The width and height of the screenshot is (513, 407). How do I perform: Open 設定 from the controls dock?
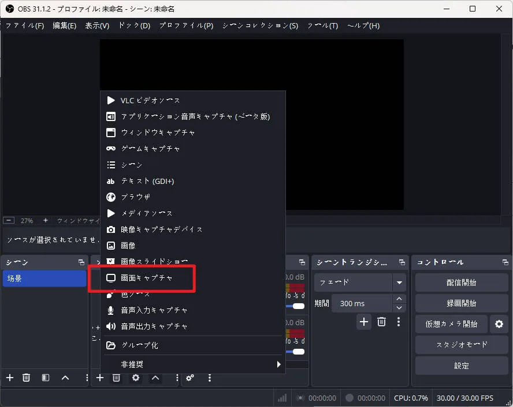[462, 365]
